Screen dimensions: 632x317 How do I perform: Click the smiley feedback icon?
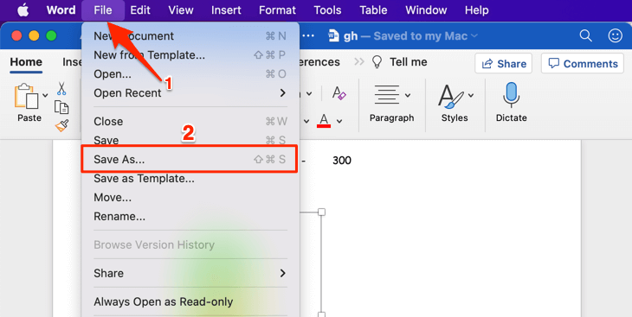point(615,35)
